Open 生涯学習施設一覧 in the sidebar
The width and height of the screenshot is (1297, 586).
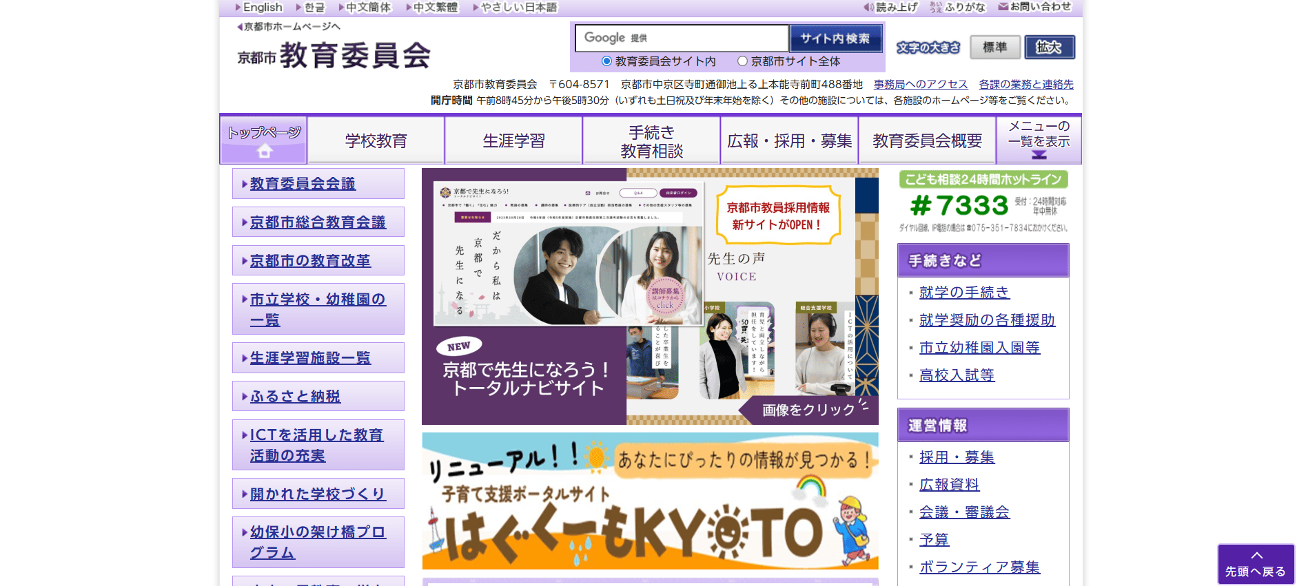pos(318,358)
